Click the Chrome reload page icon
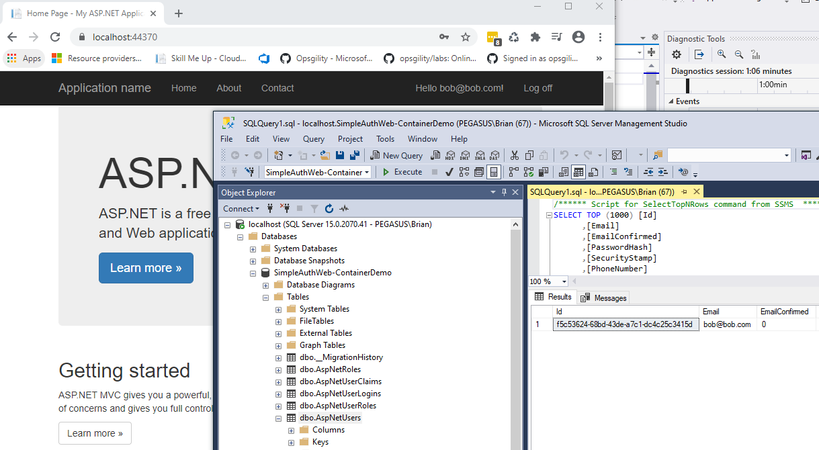 [55, 37]
